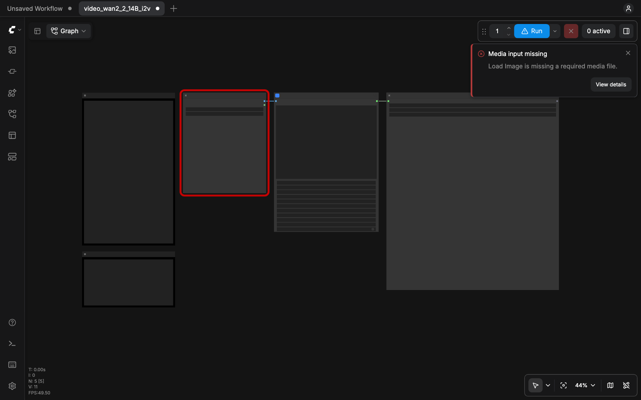
Task: Open the keyboard shortcuts panel
Action: [12, 365]
